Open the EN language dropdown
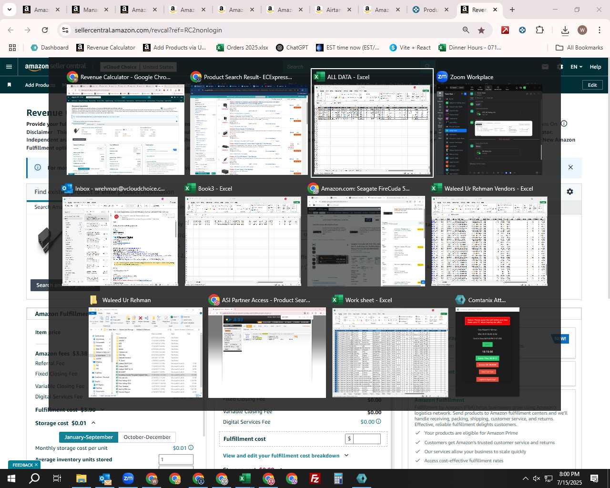The height and width of the screenshot is (488, 610). [576, 67]
